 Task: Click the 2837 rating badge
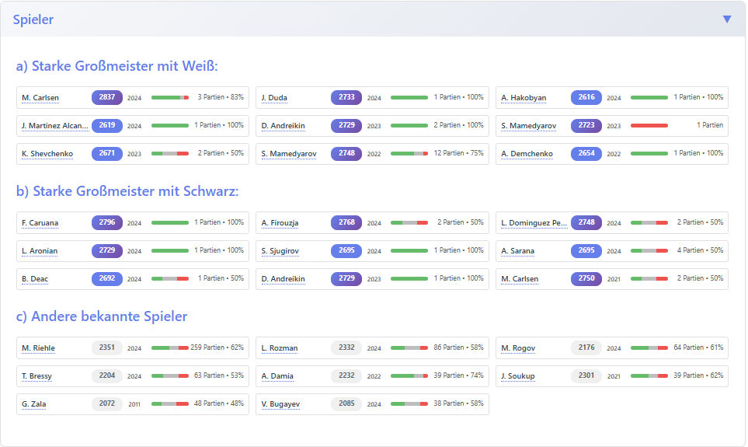point(107,98)
